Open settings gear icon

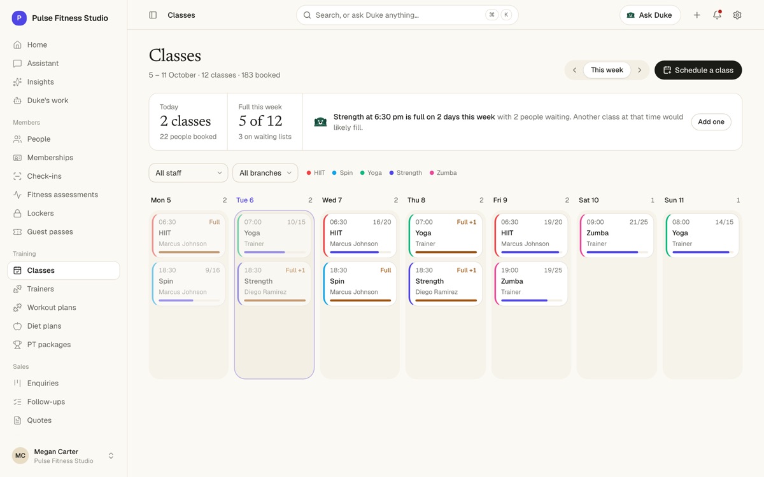[737, 15]
